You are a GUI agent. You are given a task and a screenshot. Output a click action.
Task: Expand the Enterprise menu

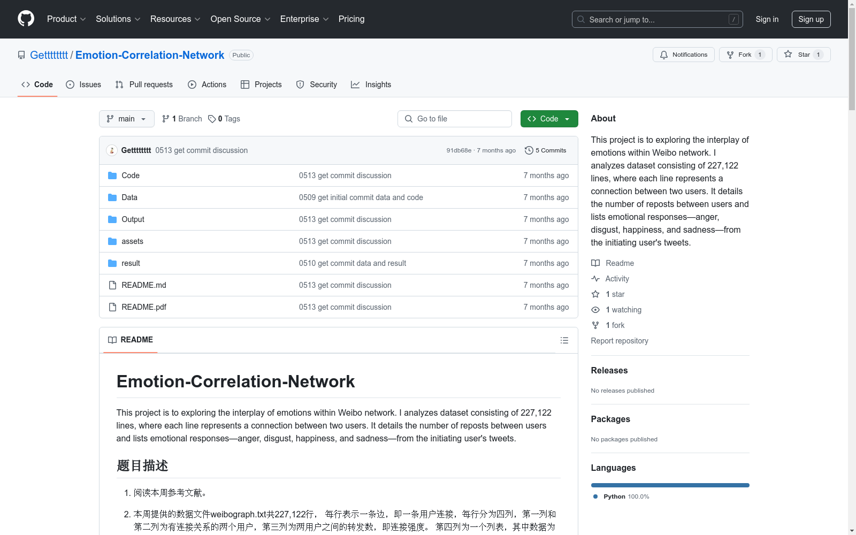coord(304,19)
